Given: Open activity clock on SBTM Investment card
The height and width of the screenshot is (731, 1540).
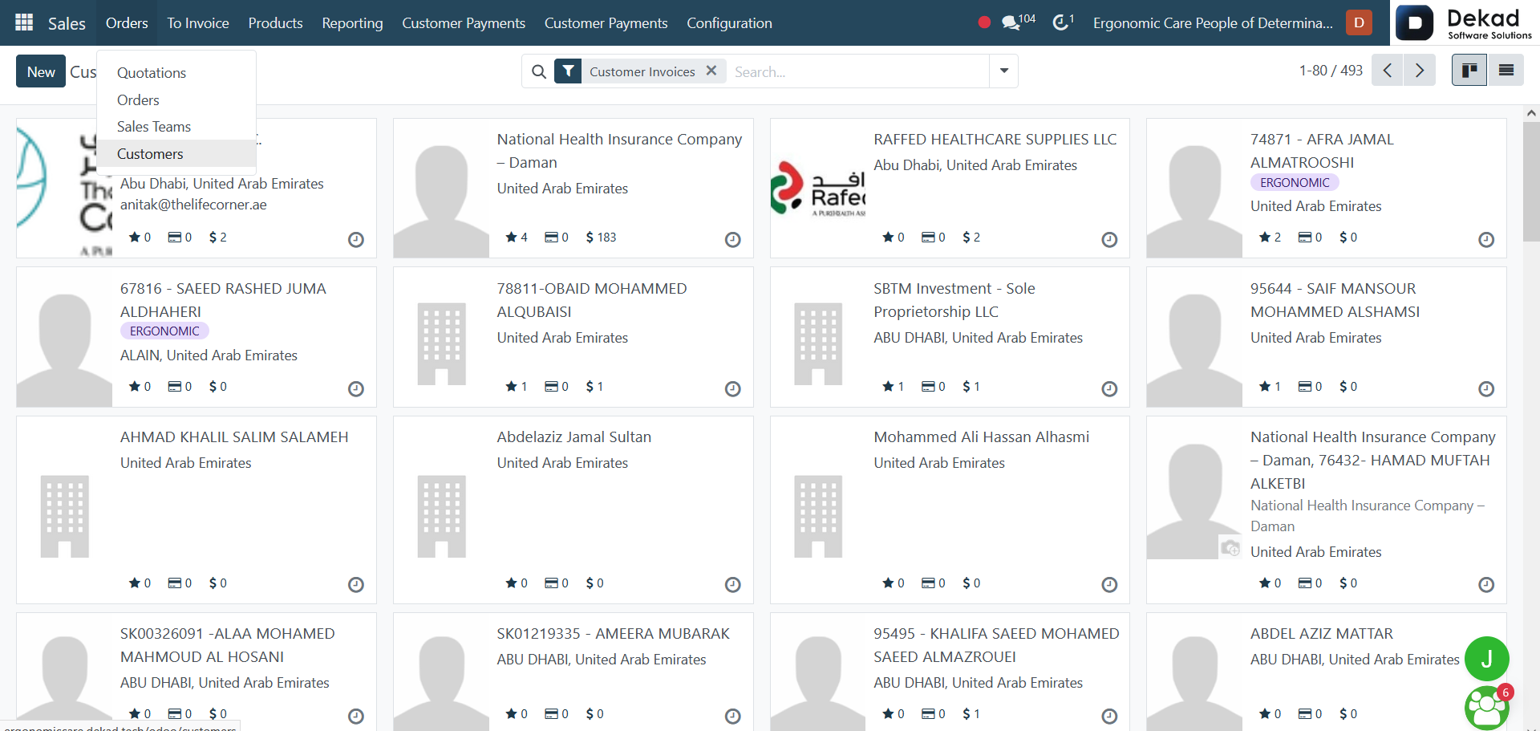Looking at the screenshot, I should [1109, 388].
